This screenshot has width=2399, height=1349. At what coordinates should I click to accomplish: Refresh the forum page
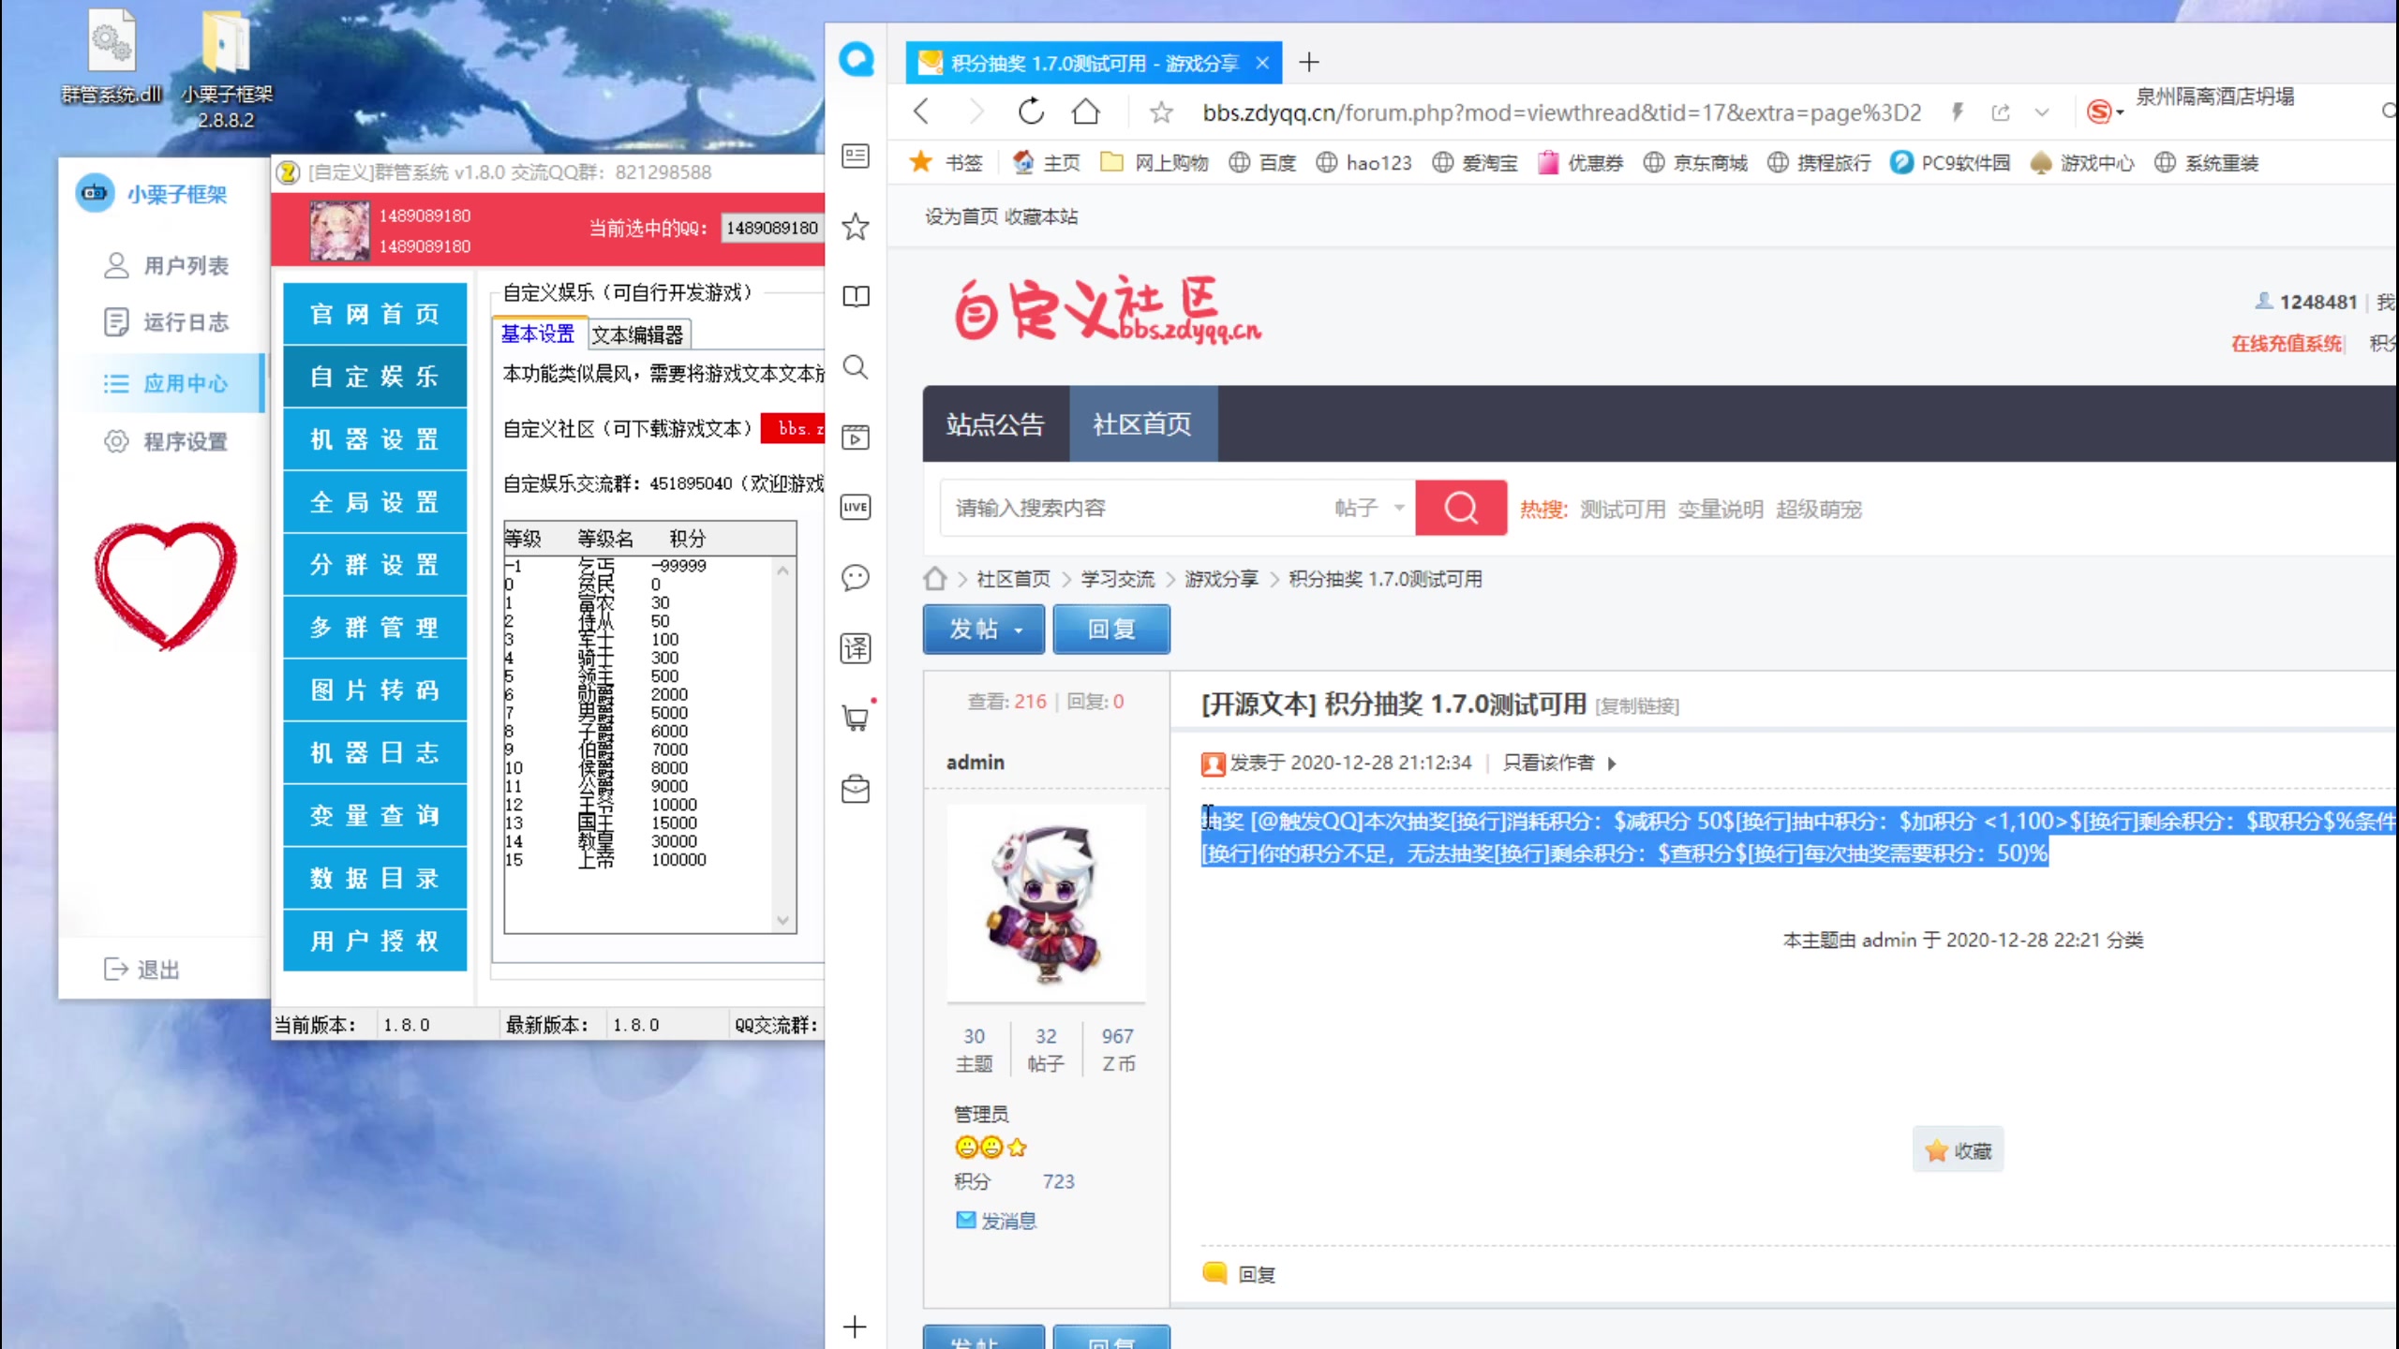(x=1030, y=111)
